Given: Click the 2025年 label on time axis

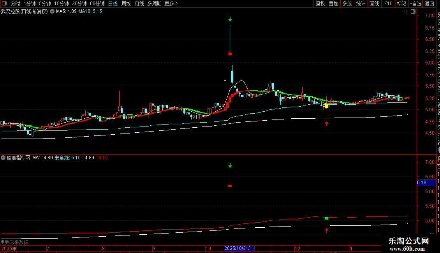Looking at the screenshot, I should pos(9,248).
